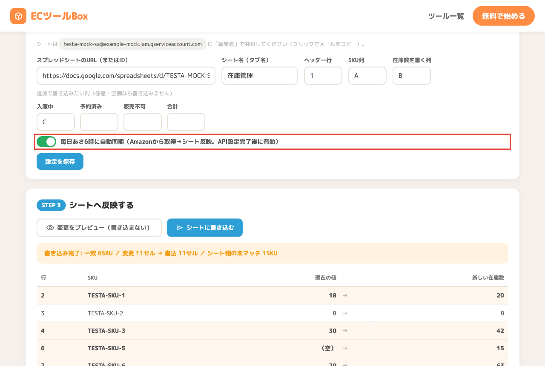
Task: Click the new stock value 42
Action: (x=500, y=331)
